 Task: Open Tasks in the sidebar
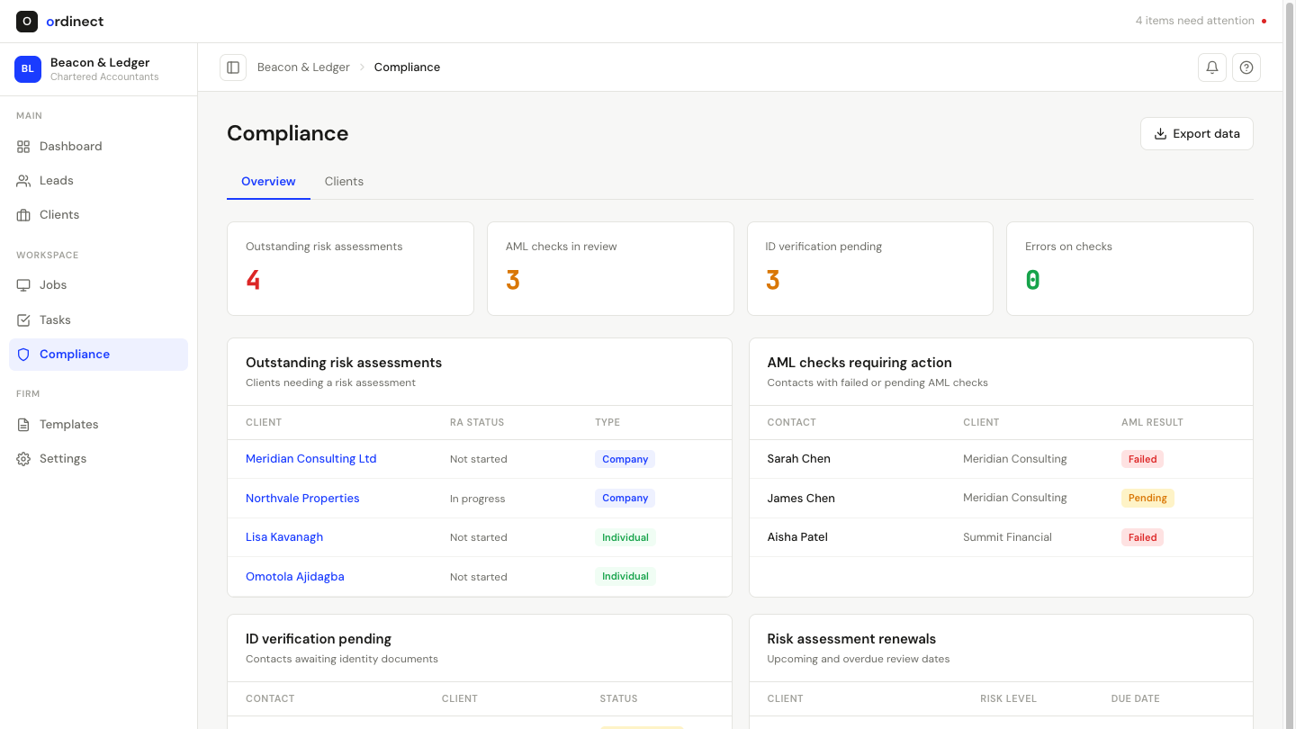(x=99, y=320)
